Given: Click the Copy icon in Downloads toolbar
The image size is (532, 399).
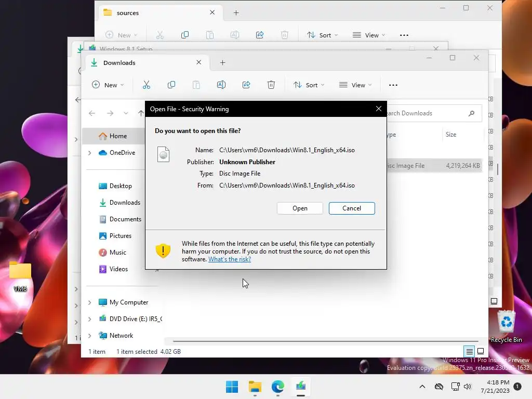Looking at the screenshot, I should tap(171, 85).
